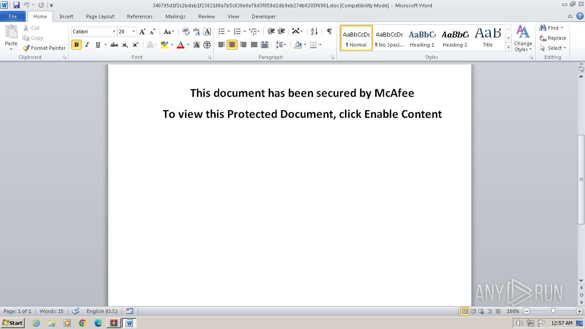Screen dimensions: 585x329
Task: Open Numbering dropdown arrow
Action: pos(245,32)
